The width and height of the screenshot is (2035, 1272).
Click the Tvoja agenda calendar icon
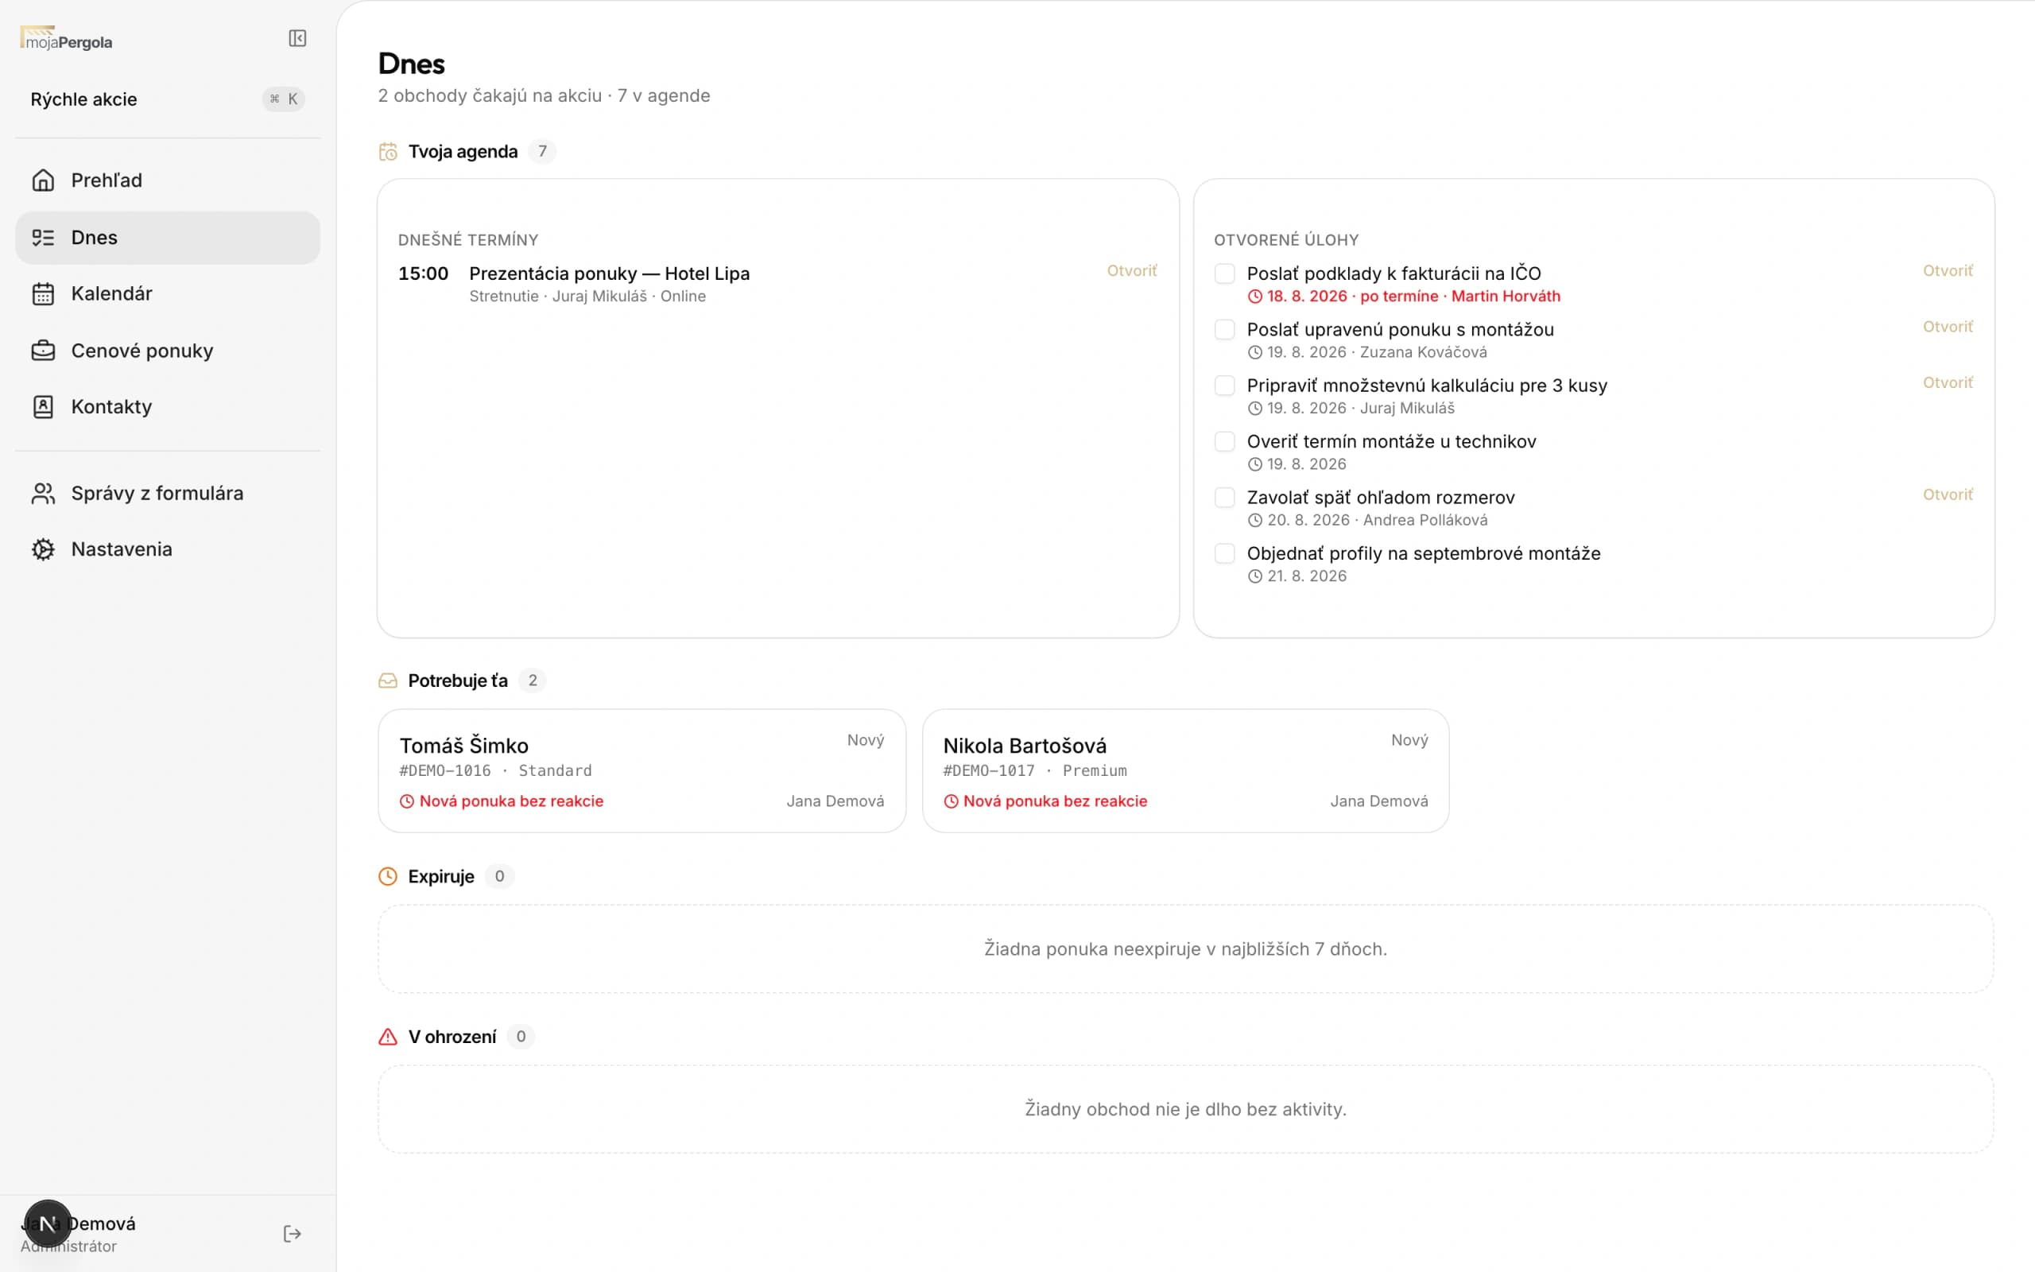coord(388,151)
